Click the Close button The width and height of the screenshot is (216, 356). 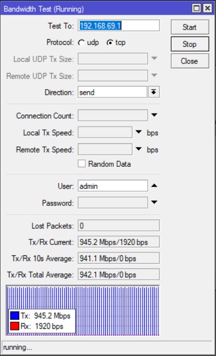pos(189,61)
